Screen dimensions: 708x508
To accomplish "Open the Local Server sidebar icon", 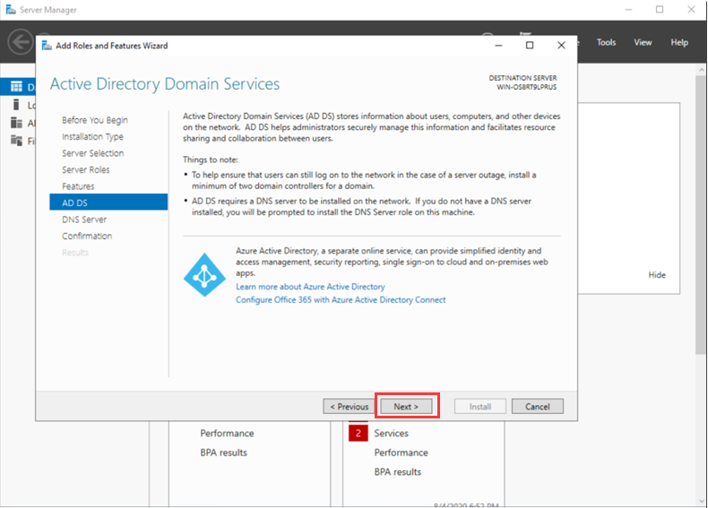I will pos(15,105).
